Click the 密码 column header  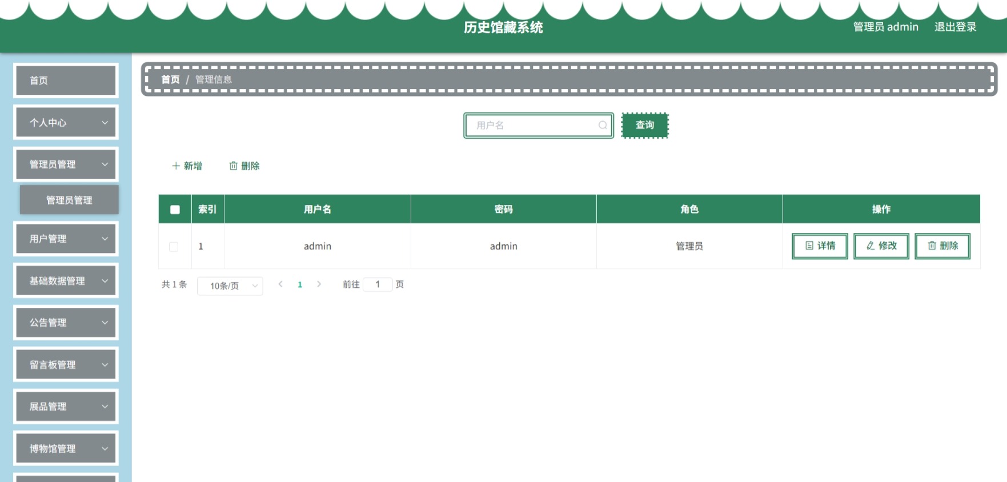coord(504,209)
